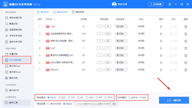The width and height of the screenshot is (192, 108).
Task: Click the OCR app logo
Action: click(5, 4)
